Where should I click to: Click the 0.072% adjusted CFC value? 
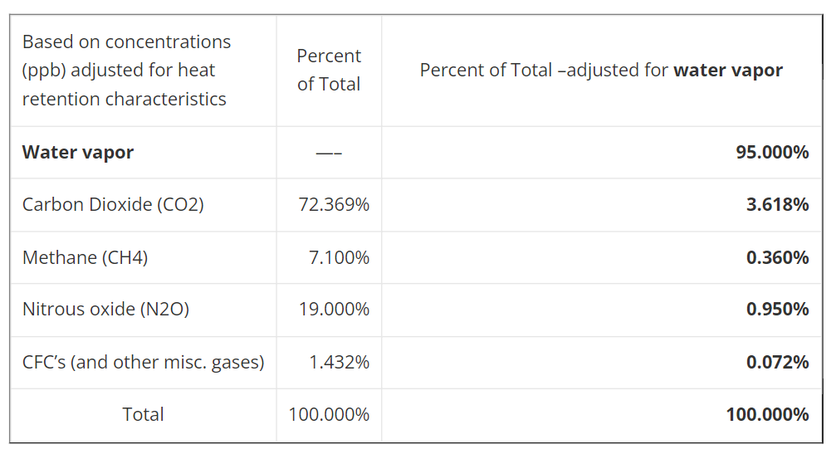pos(777,362)
